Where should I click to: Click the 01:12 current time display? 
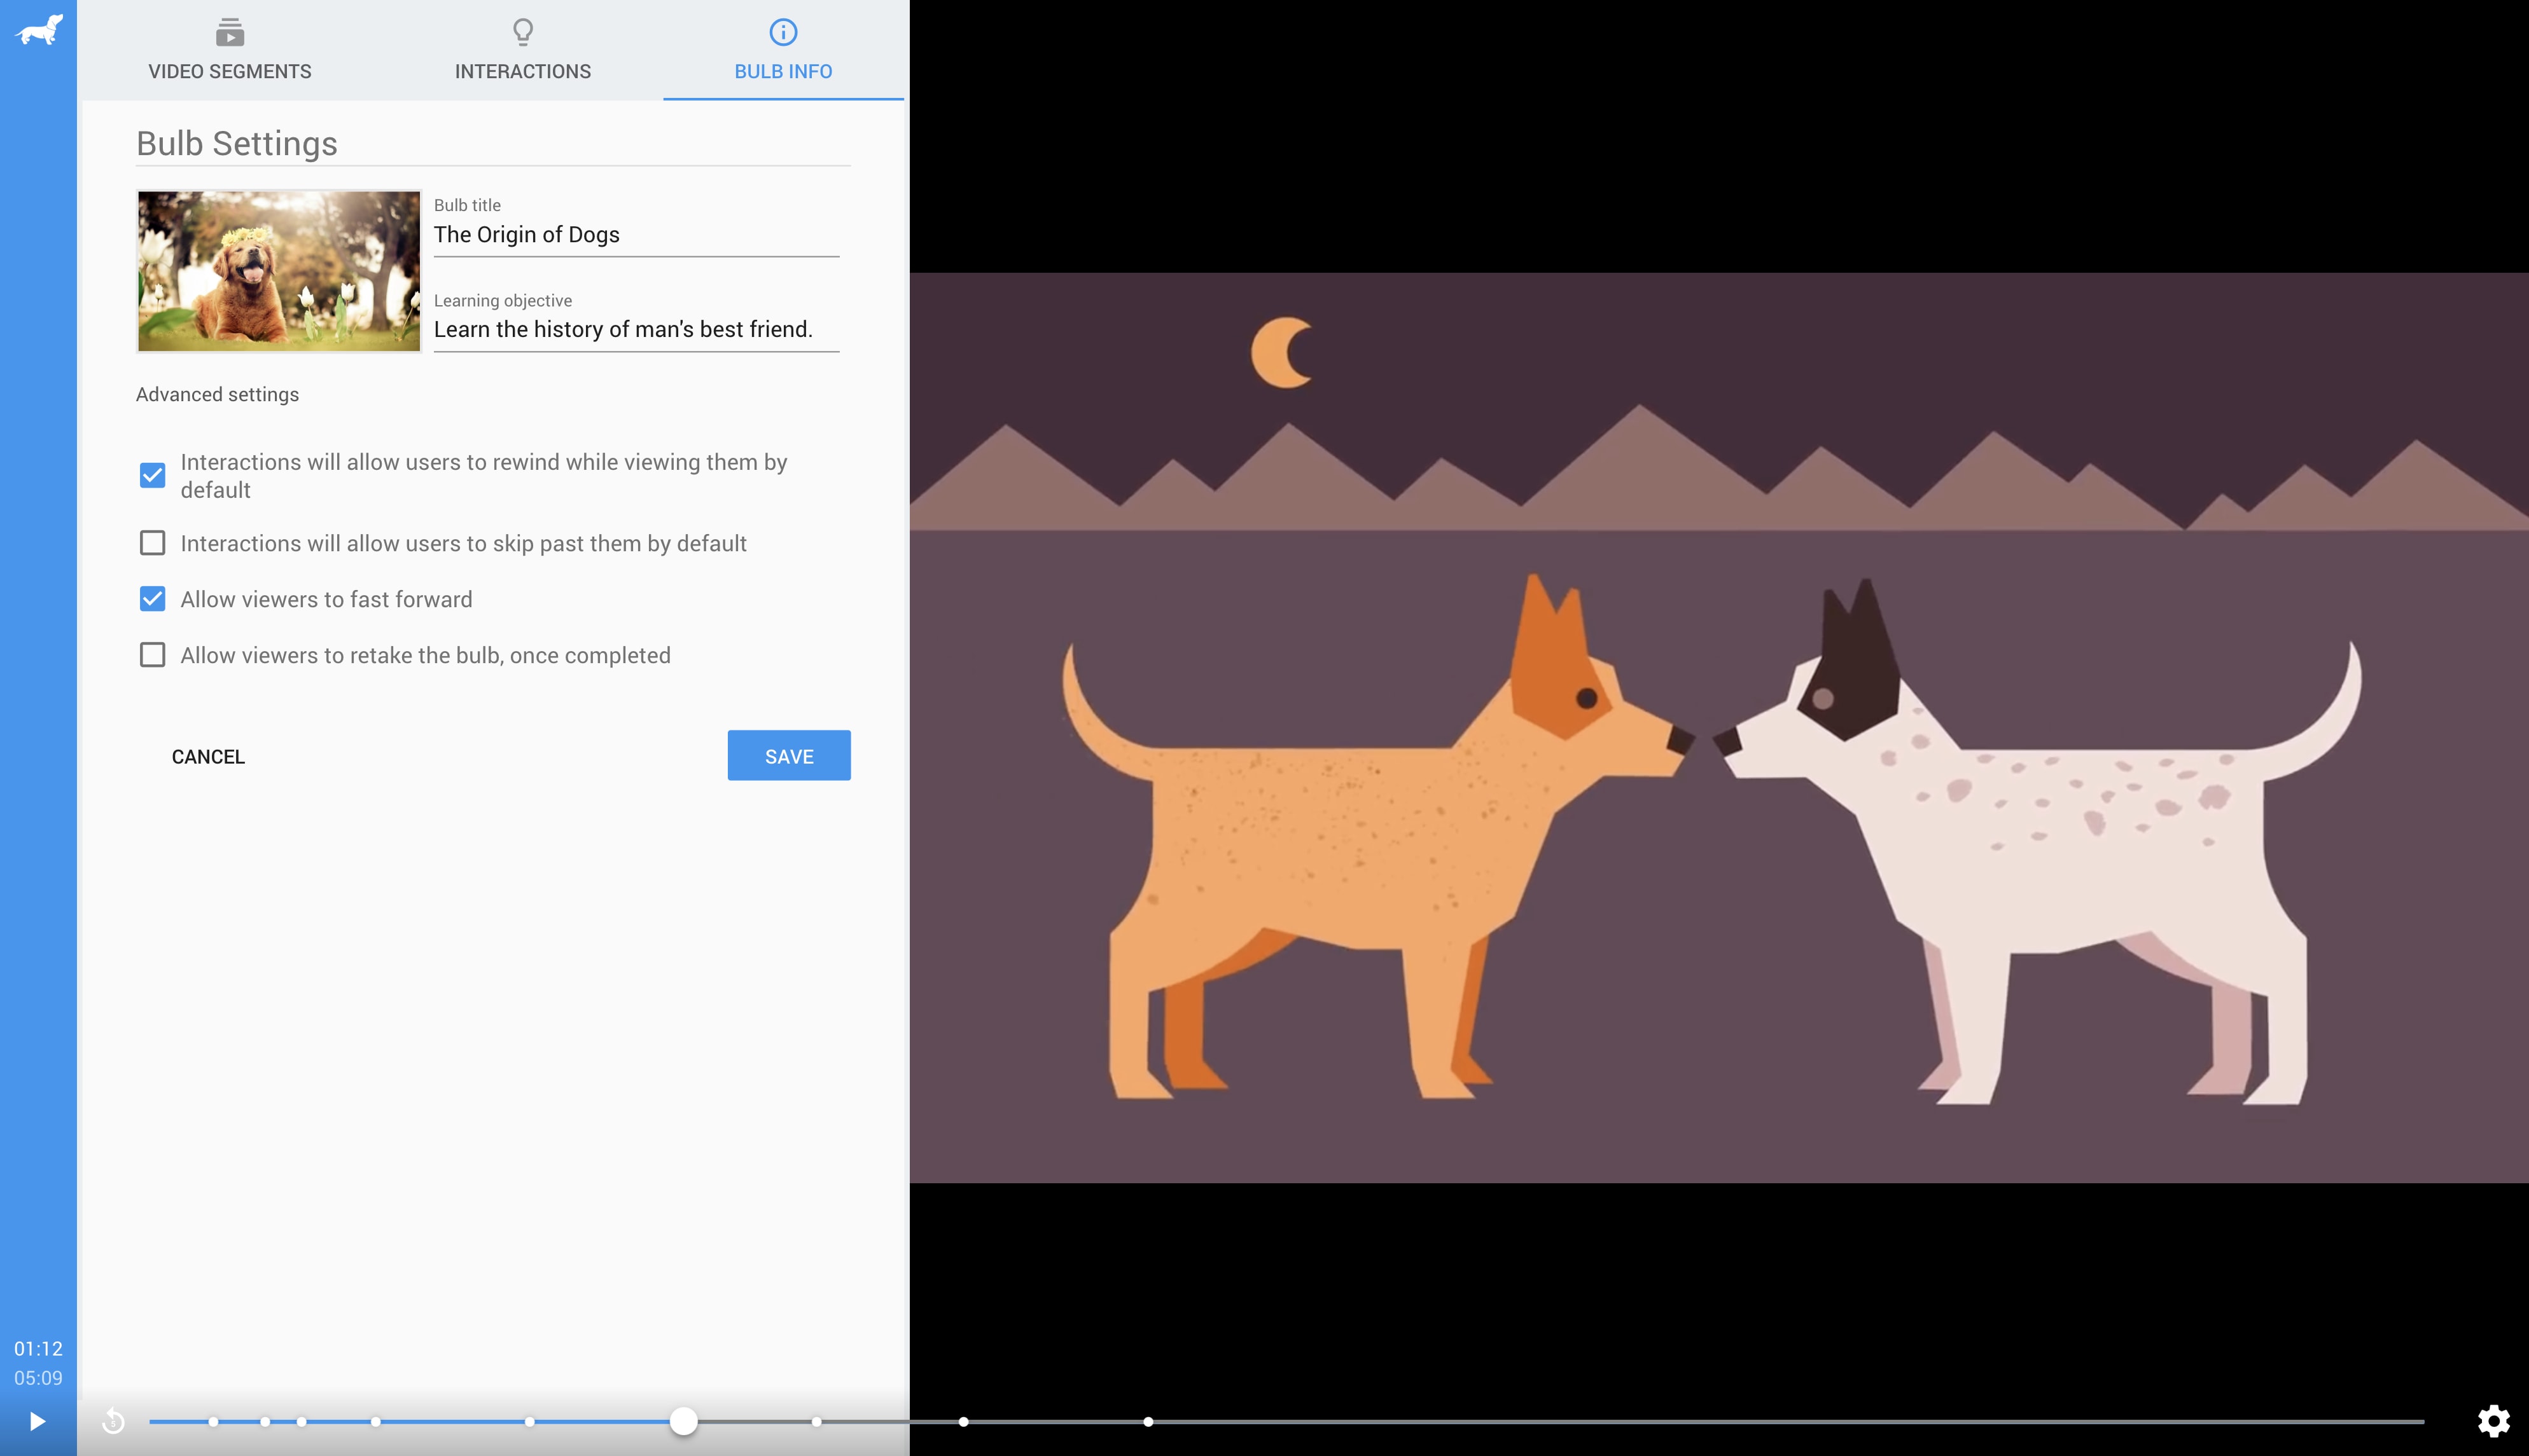38,1348
